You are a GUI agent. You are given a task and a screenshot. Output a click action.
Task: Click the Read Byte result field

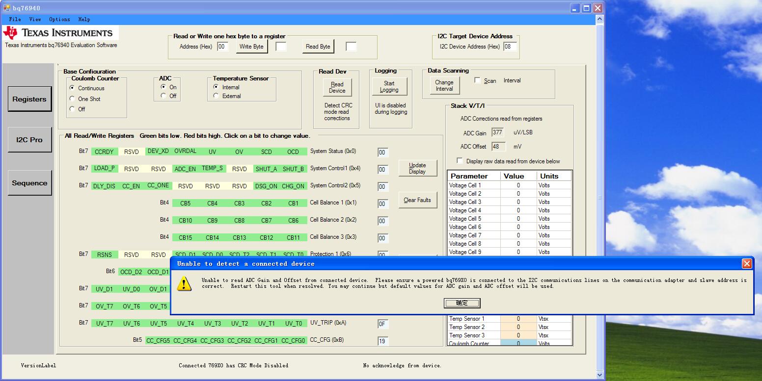point(351,47)
